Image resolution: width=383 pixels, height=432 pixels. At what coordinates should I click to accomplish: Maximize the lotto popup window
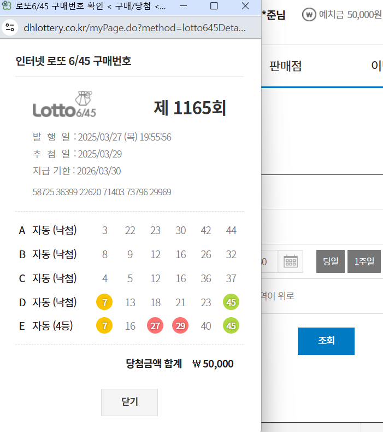(x=214, y=6)
